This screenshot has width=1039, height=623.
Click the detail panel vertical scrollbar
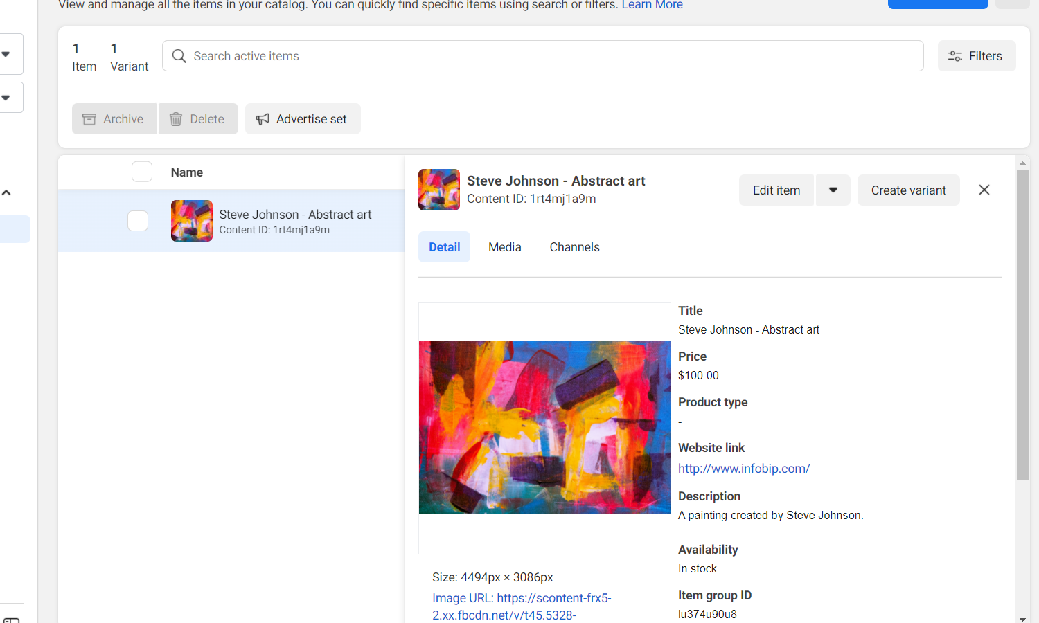point(1022,325)
